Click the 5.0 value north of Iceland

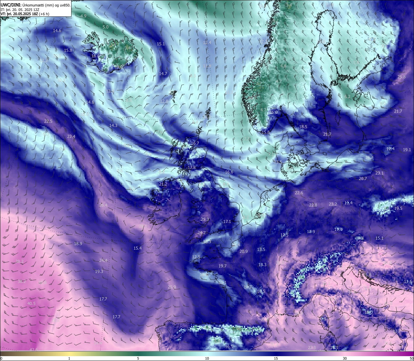(x=105, y=27)
